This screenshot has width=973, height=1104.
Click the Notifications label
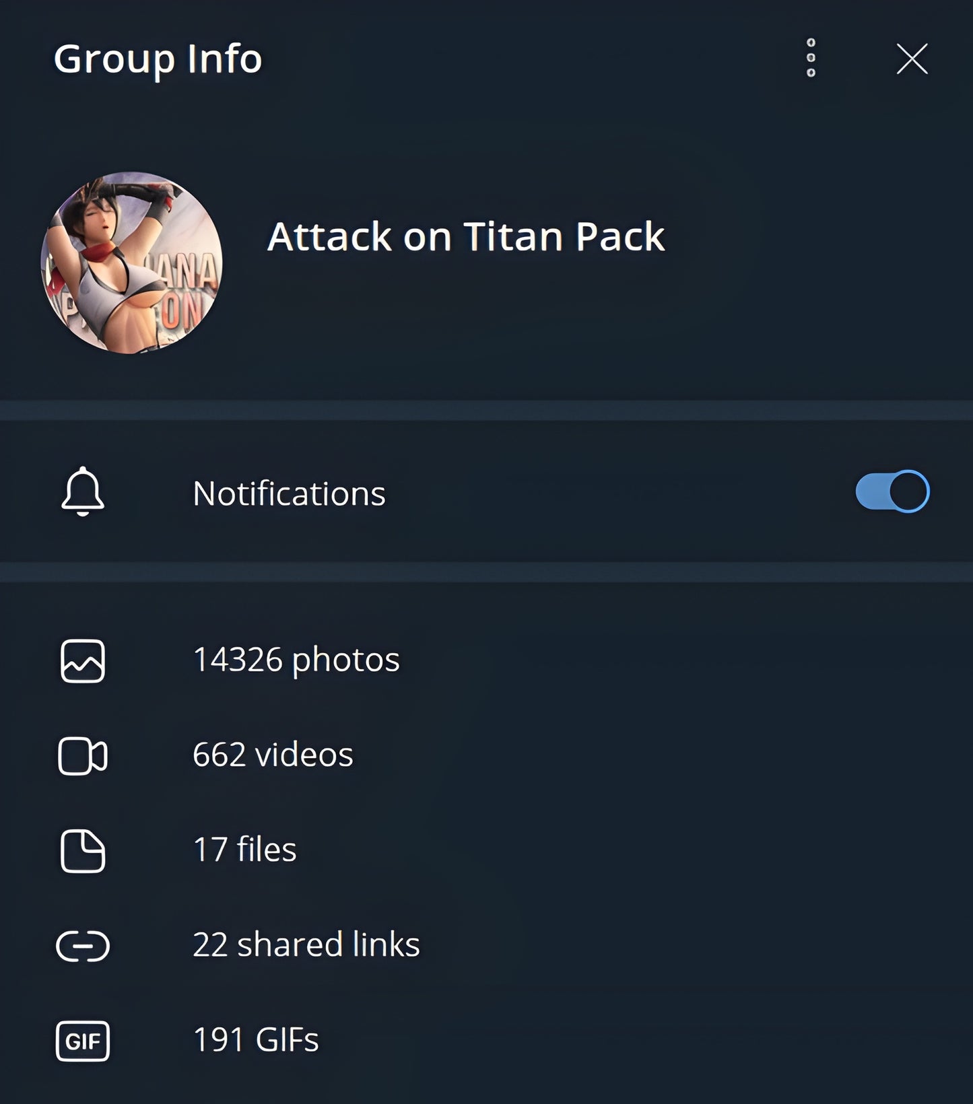click(289, 493)
